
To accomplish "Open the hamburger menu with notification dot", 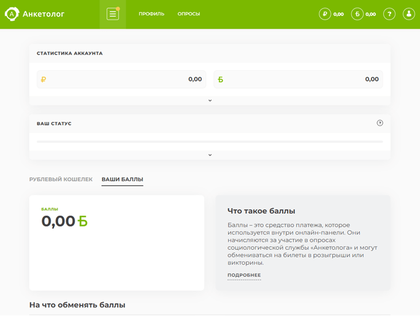I will (x=113, y=14).
